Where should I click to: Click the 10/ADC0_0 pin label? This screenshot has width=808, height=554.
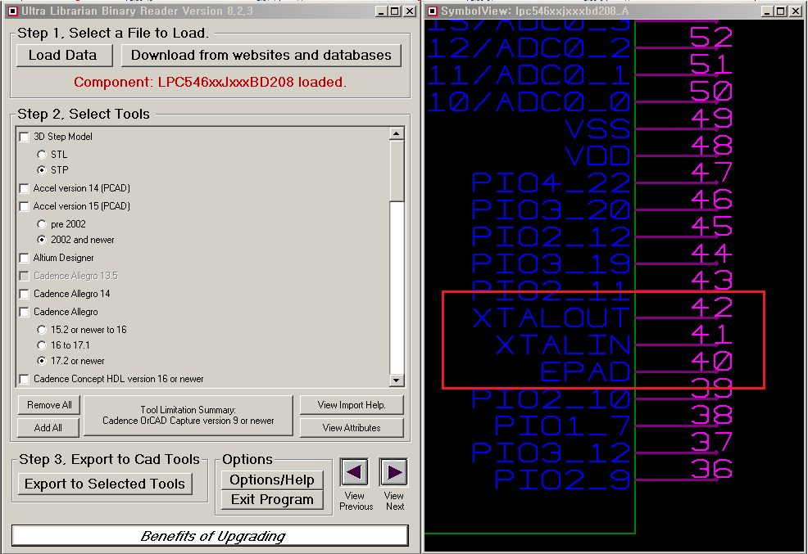click(529, 101)
